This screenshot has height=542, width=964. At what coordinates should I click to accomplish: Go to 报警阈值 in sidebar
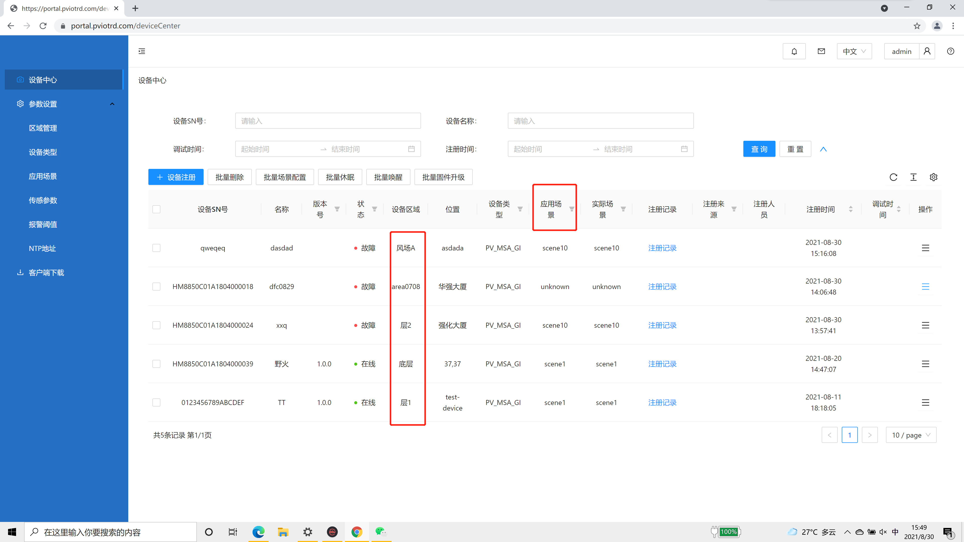(43, 224)
